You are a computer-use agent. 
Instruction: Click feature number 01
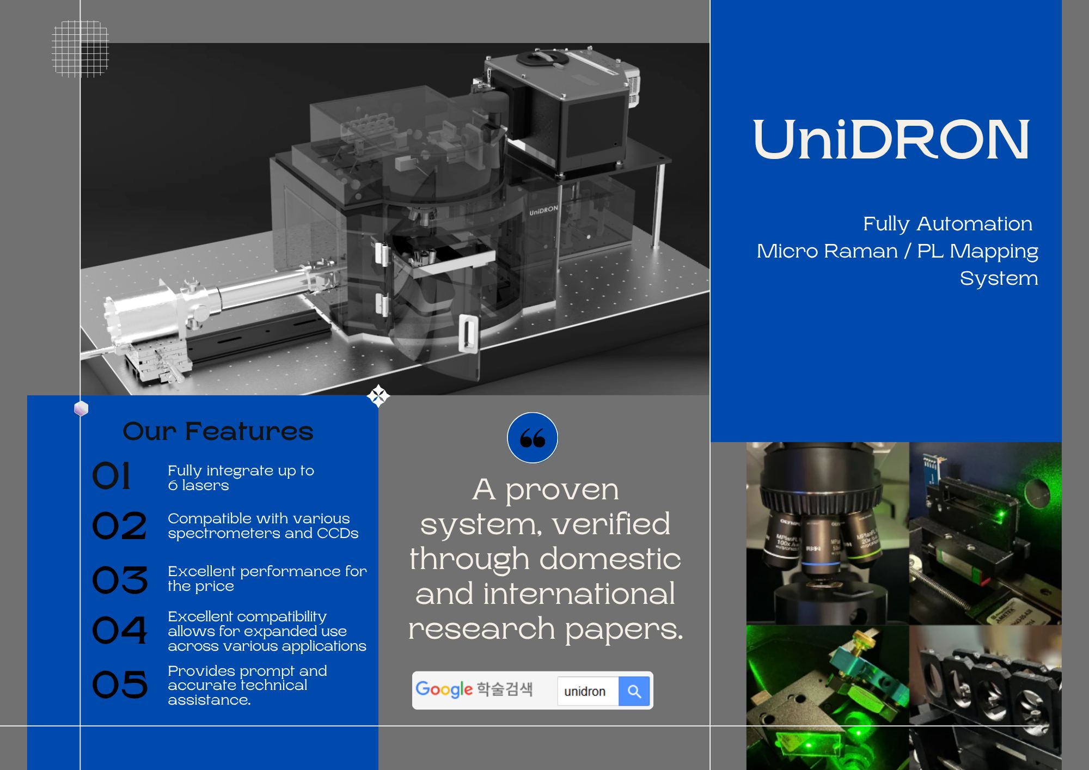click(112, 476)
